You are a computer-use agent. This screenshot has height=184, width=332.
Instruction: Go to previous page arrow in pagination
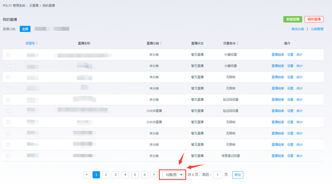coord(87,175)
